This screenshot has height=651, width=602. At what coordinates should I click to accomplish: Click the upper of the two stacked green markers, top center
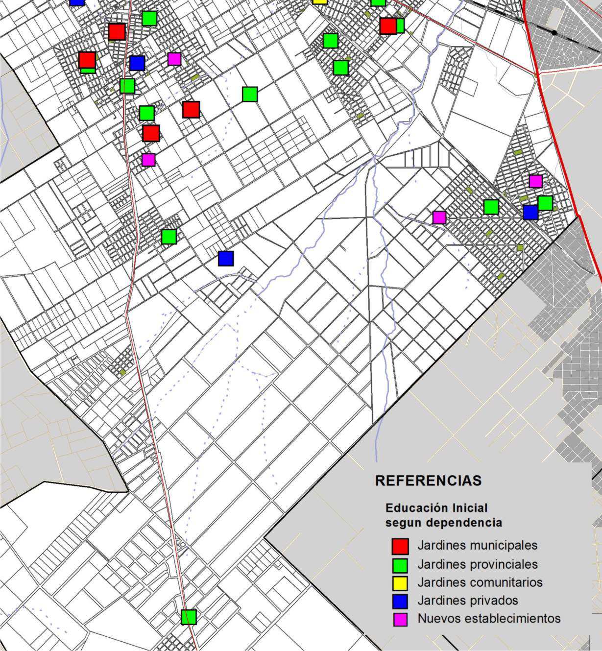tap(331, 41)
